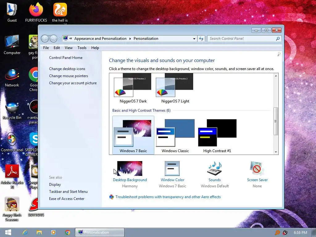
Task: Click the Windows Start button
Action: pyautogui.click(x=8, y=232)
